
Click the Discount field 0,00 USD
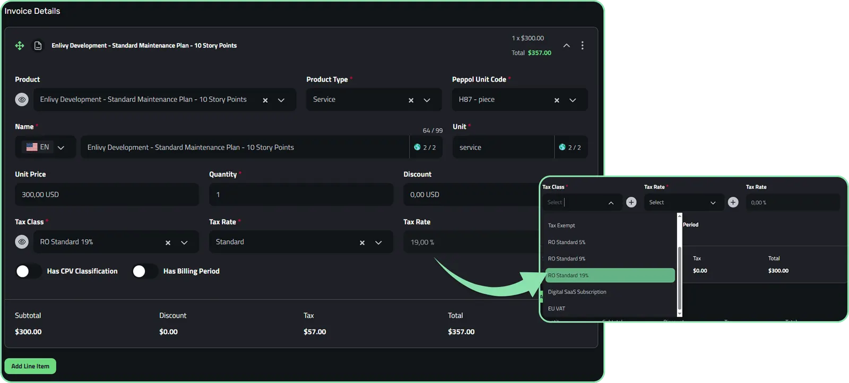pyautogui.click(x=471, y=195)
